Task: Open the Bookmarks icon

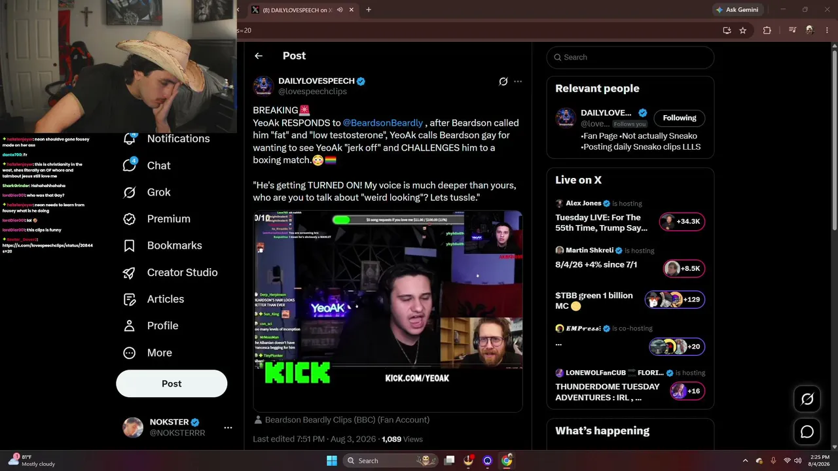Action: [x=130, y=245]
